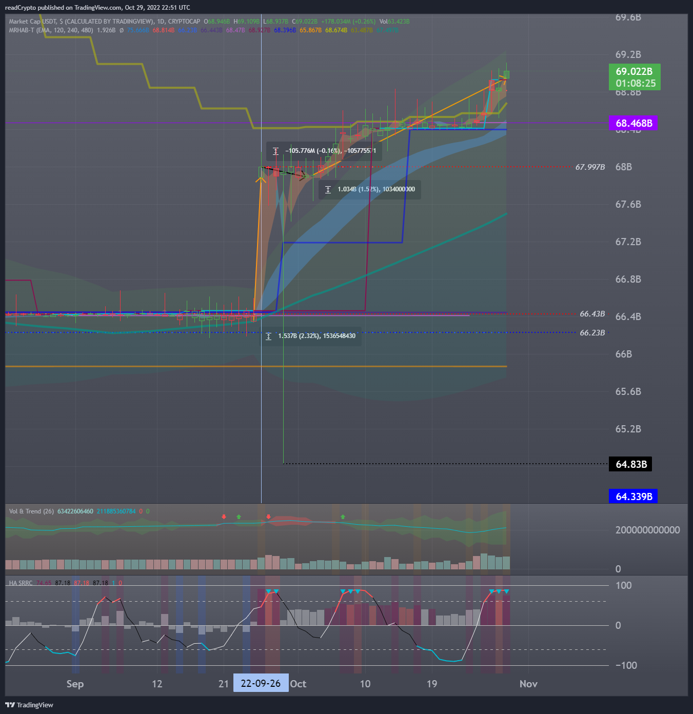Click the TradingView logo at the bottom

pyautogui.click(x=29, y=705)
